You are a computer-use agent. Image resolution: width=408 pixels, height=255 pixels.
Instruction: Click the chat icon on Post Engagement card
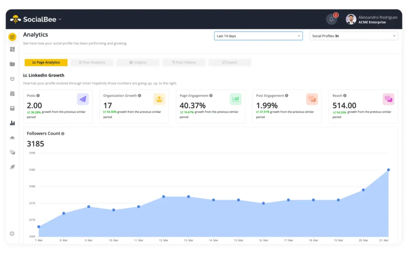tap(312, 99)
